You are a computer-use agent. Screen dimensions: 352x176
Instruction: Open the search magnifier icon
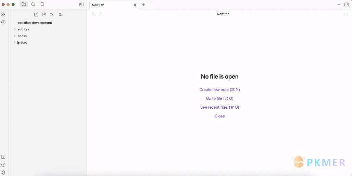pyautogui.click(x=33, y=4)
